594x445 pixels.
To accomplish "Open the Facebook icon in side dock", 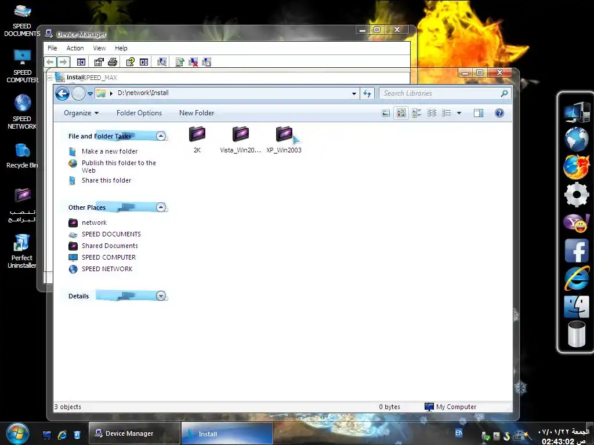I will 577,250.
